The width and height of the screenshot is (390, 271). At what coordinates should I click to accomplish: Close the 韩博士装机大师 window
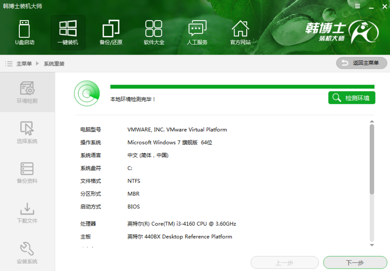coord(384,6)
